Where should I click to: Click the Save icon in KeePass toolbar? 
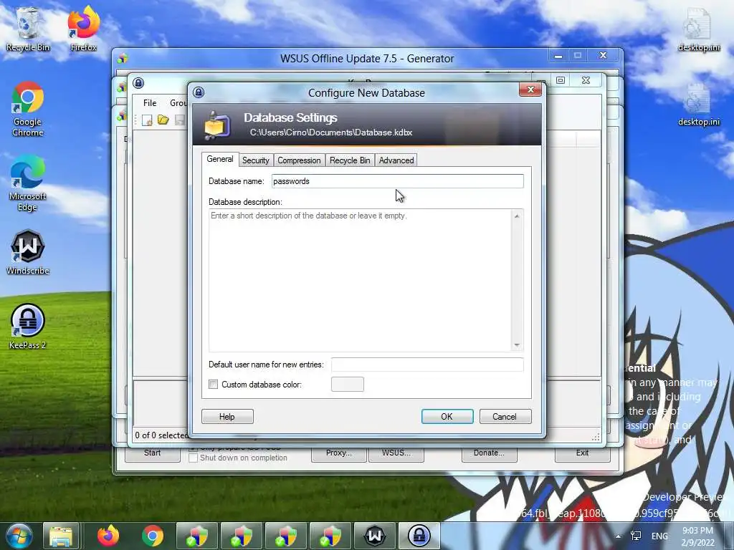179,120
